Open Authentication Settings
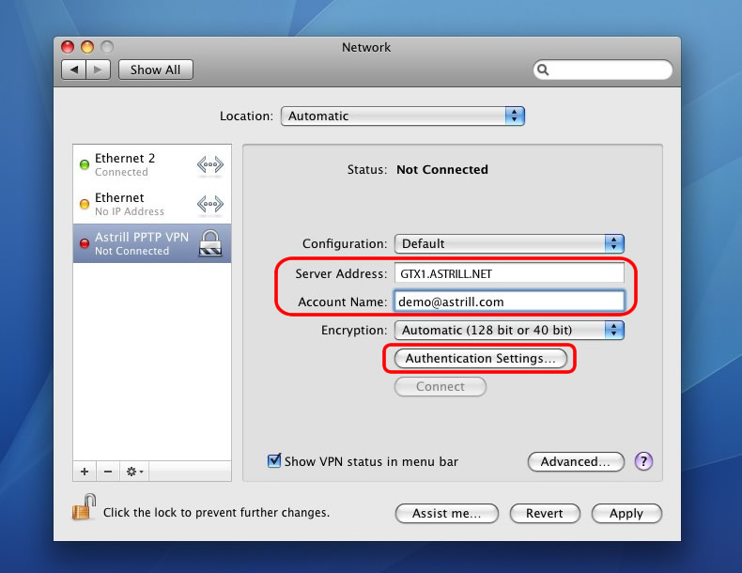The width and height of the screenshot is (742, 573). 480,358
